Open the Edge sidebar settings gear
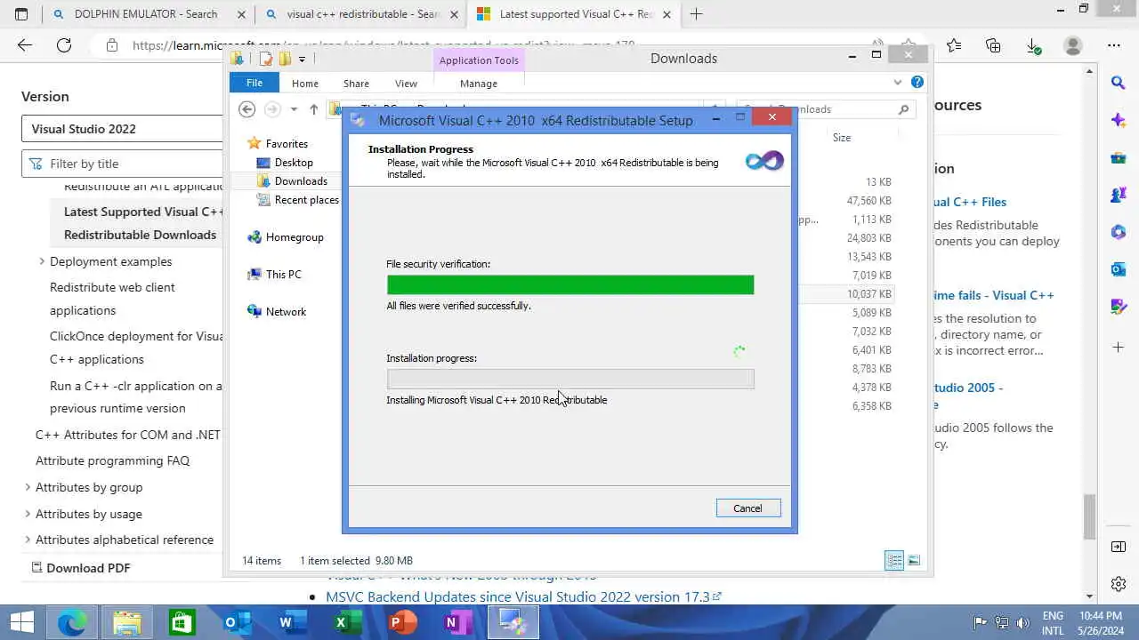This screenshot has width=1139, height=640. 1119,584
